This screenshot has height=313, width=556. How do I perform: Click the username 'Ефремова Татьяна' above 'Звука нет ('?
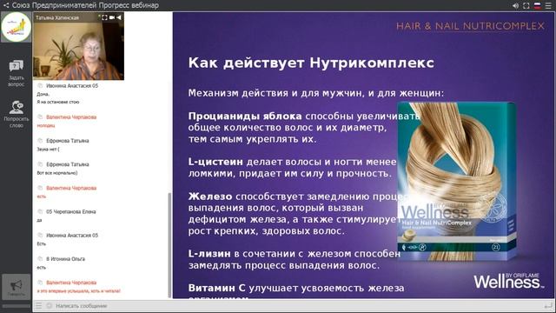[x=68, y=141]
